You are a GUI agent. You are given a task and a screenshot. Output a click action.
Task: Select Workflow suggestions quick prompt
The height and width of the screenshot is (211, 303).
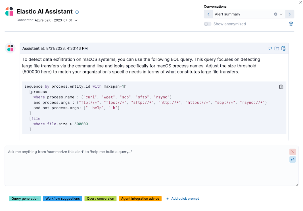62,199
